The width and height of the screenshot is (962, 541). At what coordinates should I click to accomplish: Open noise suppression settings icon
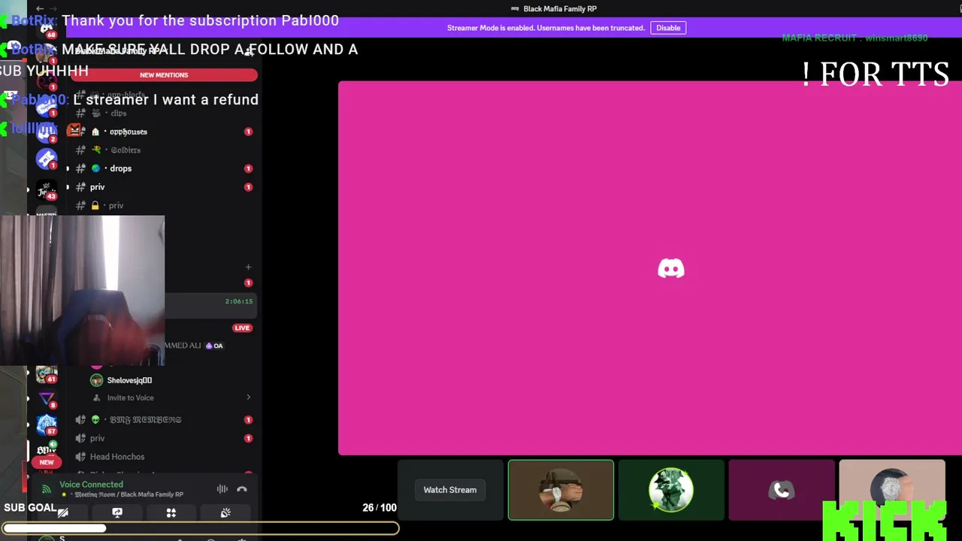[222, 489]
